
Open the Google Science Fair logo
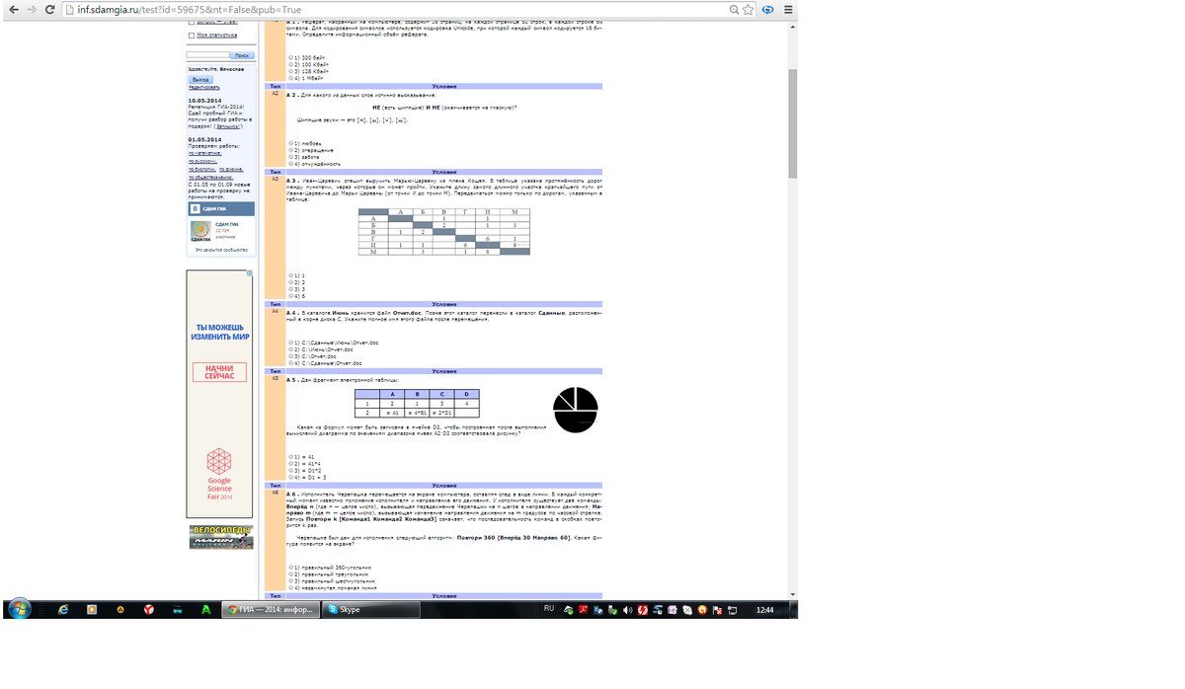click(x=219, y=474)
